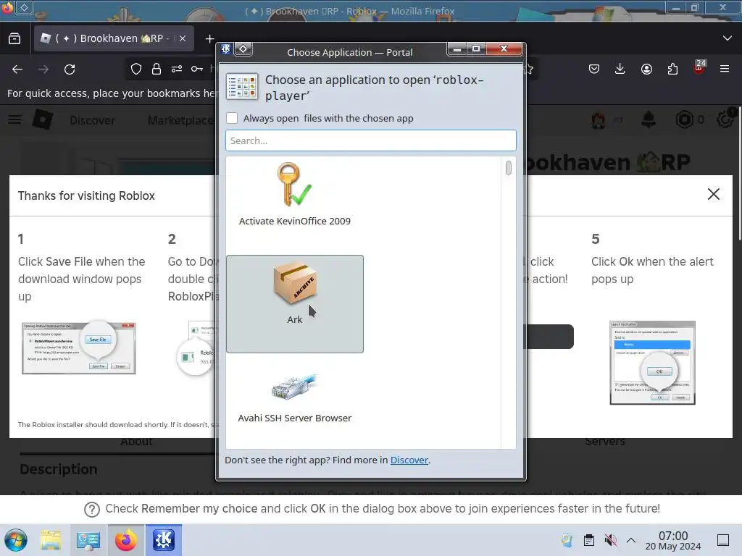Reload the Firefox page
Image resolution: width=742 pixels, height=556 pixels.
click(x=70, y=69)
